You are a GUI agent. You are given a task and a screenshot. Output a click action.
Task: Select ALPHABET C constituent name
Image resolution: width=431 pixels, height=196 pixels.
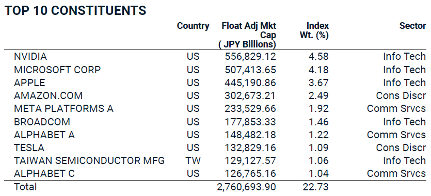click(x=44, y=173)
